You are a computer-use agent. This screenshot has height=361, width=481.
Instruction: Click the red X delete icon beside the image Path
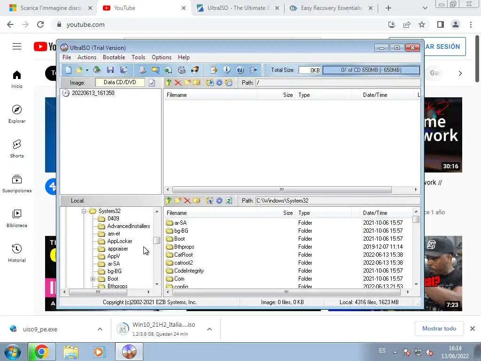coord(178,83)
